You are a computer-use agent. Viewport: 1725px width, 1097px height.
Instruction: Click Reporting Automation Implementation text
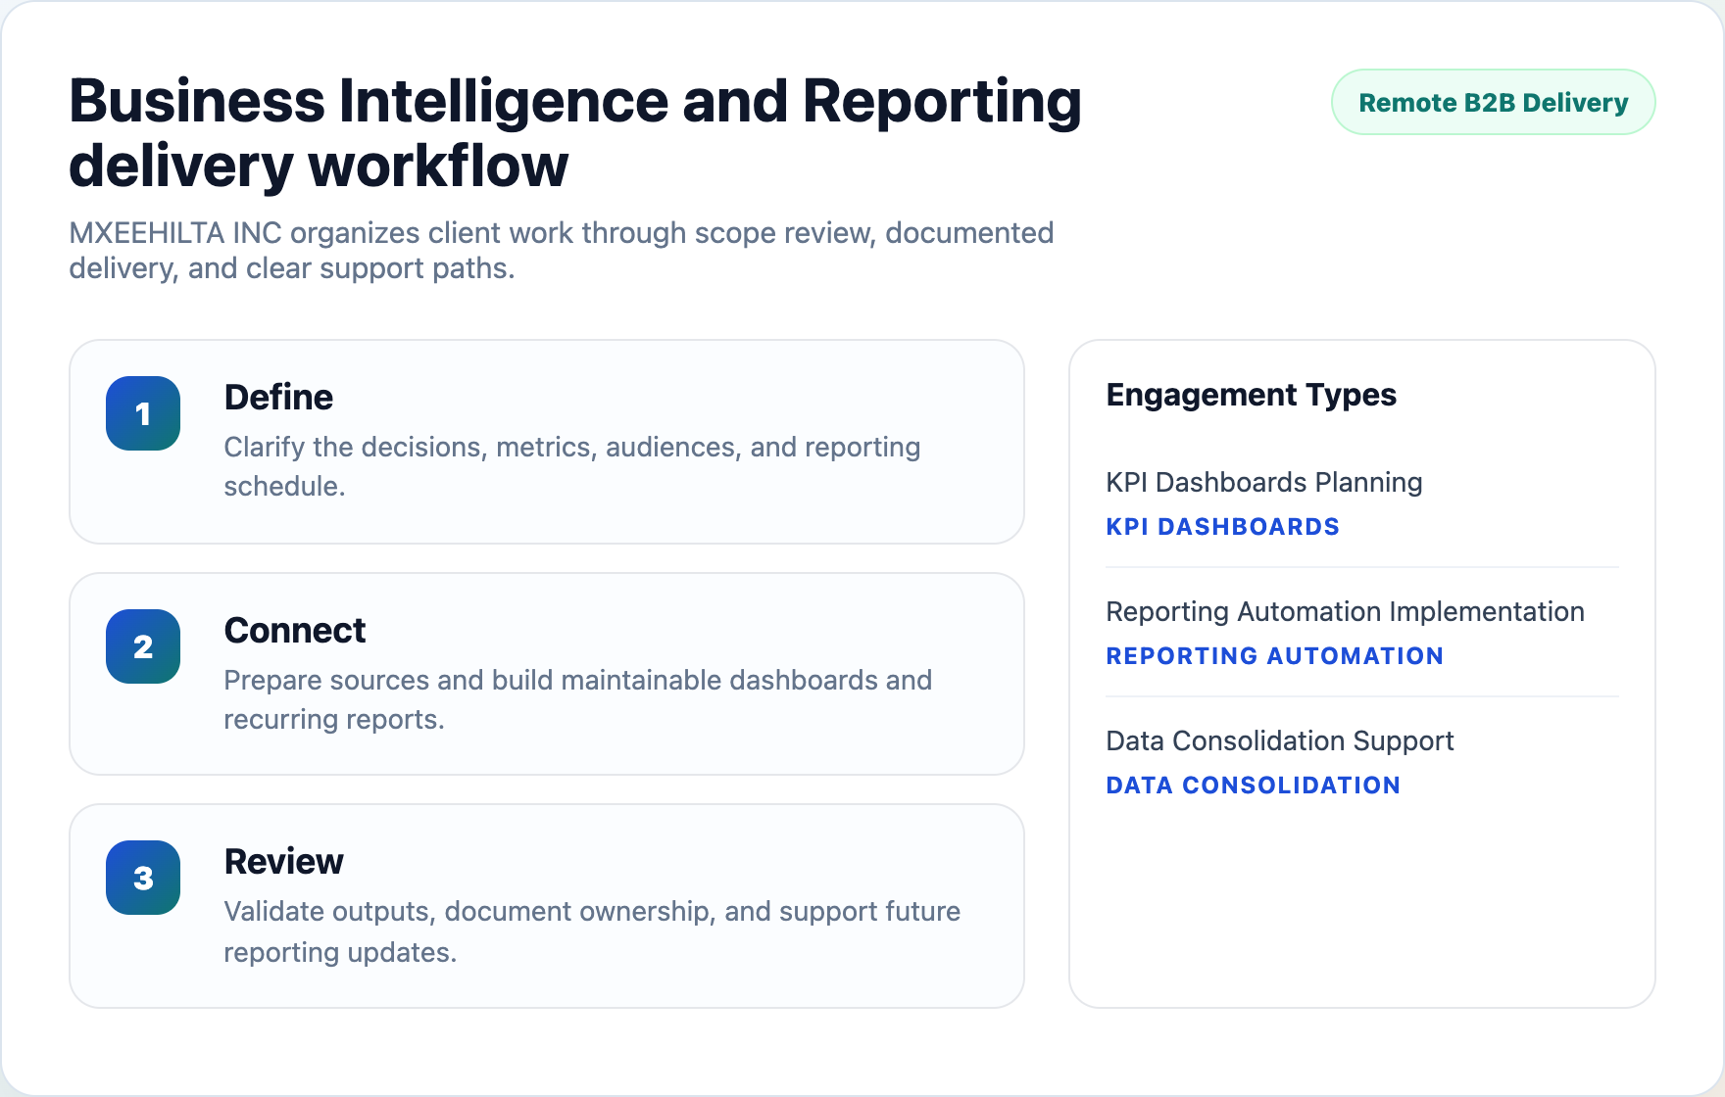[1345, 611]
